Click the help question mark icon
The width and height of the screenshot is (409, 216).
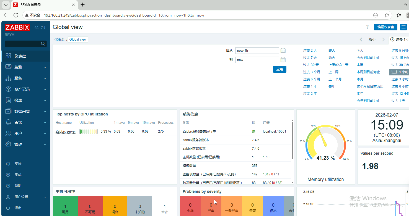pyautogui.click(x=367, y=27)
